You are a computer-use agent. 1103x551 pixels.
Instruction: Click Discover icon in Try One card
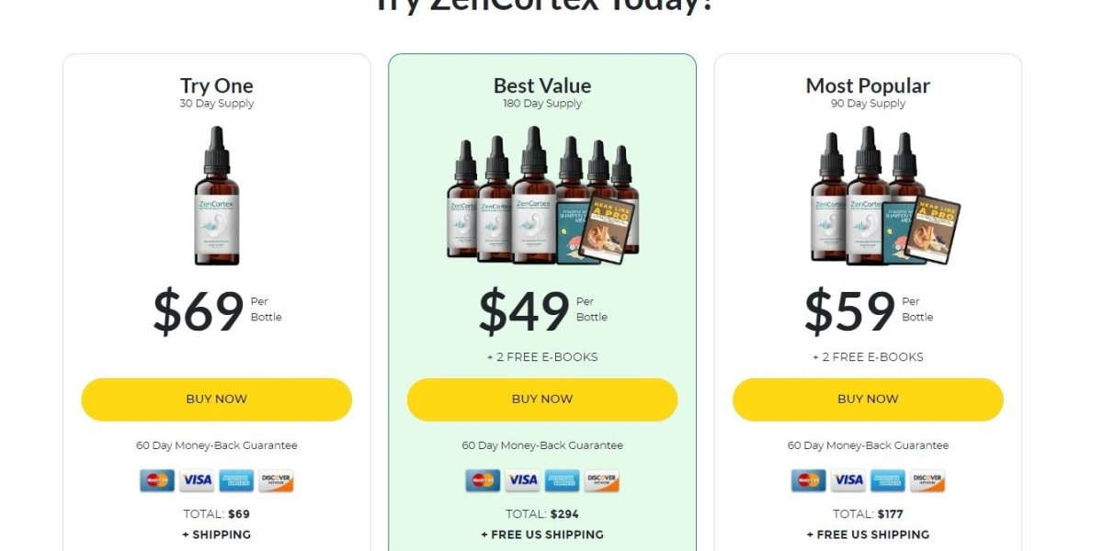click(x=276, y=480)
